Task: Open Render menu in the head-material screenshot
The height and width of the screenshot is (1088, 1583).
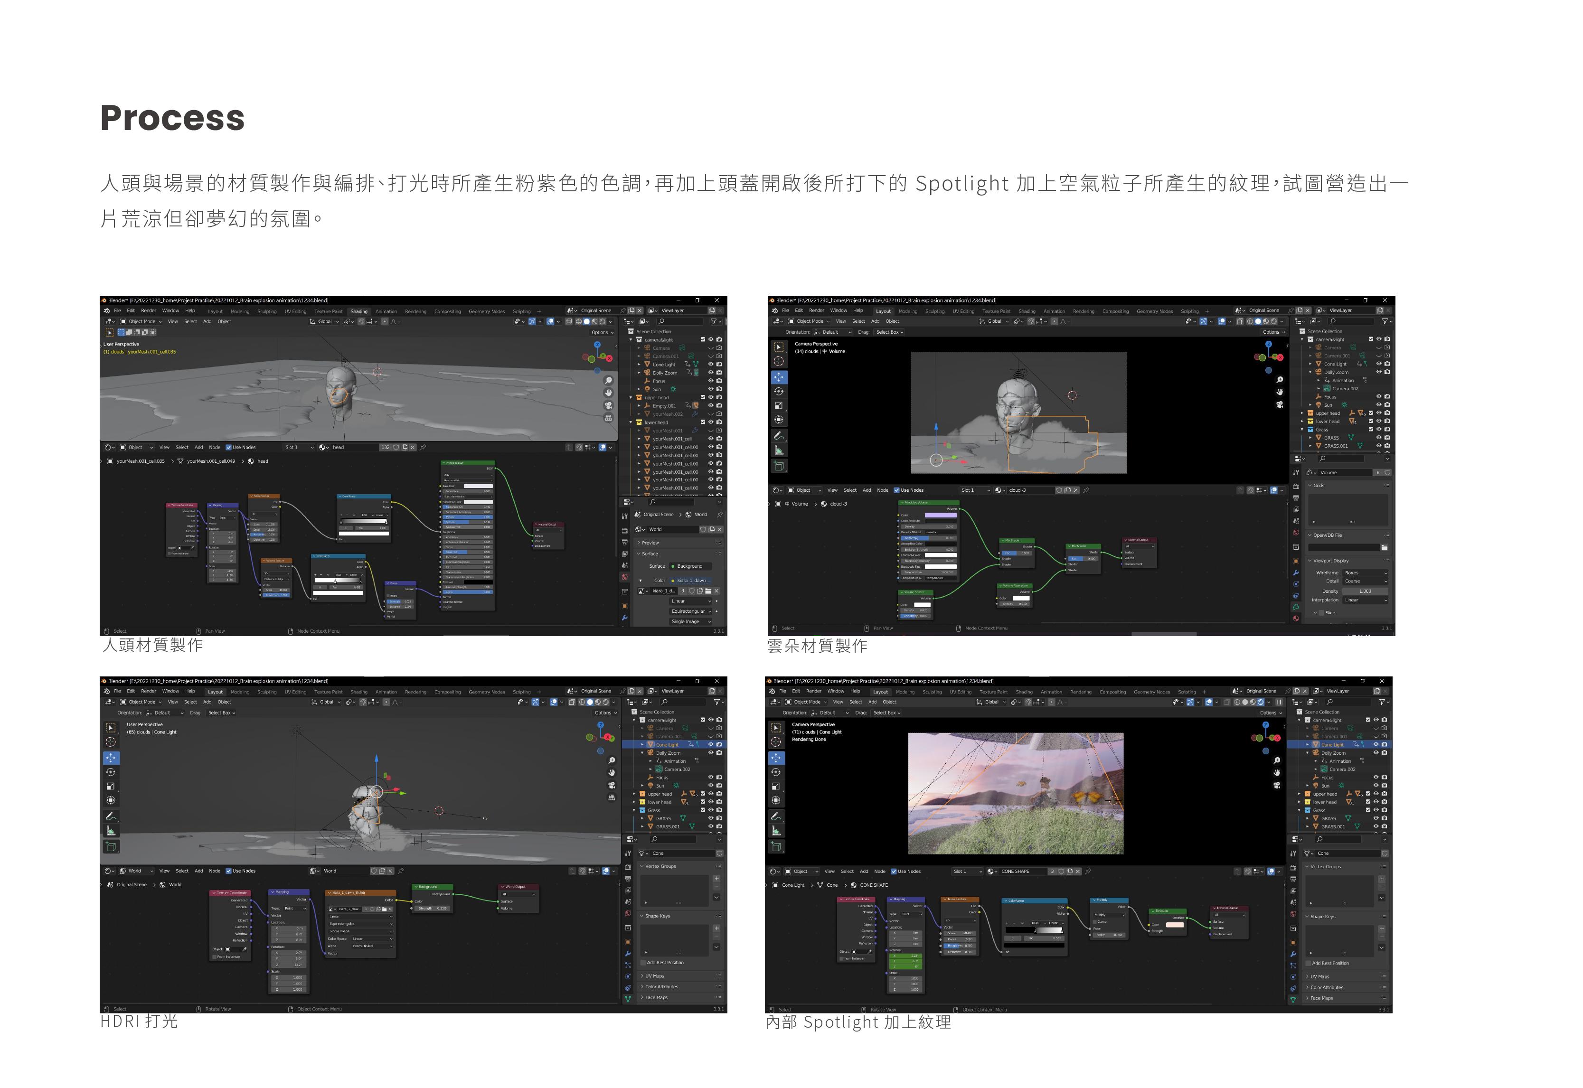Action: 148,311
